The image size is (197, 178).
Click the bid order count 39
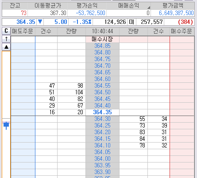pyautogui.click(x=164, y=126)
